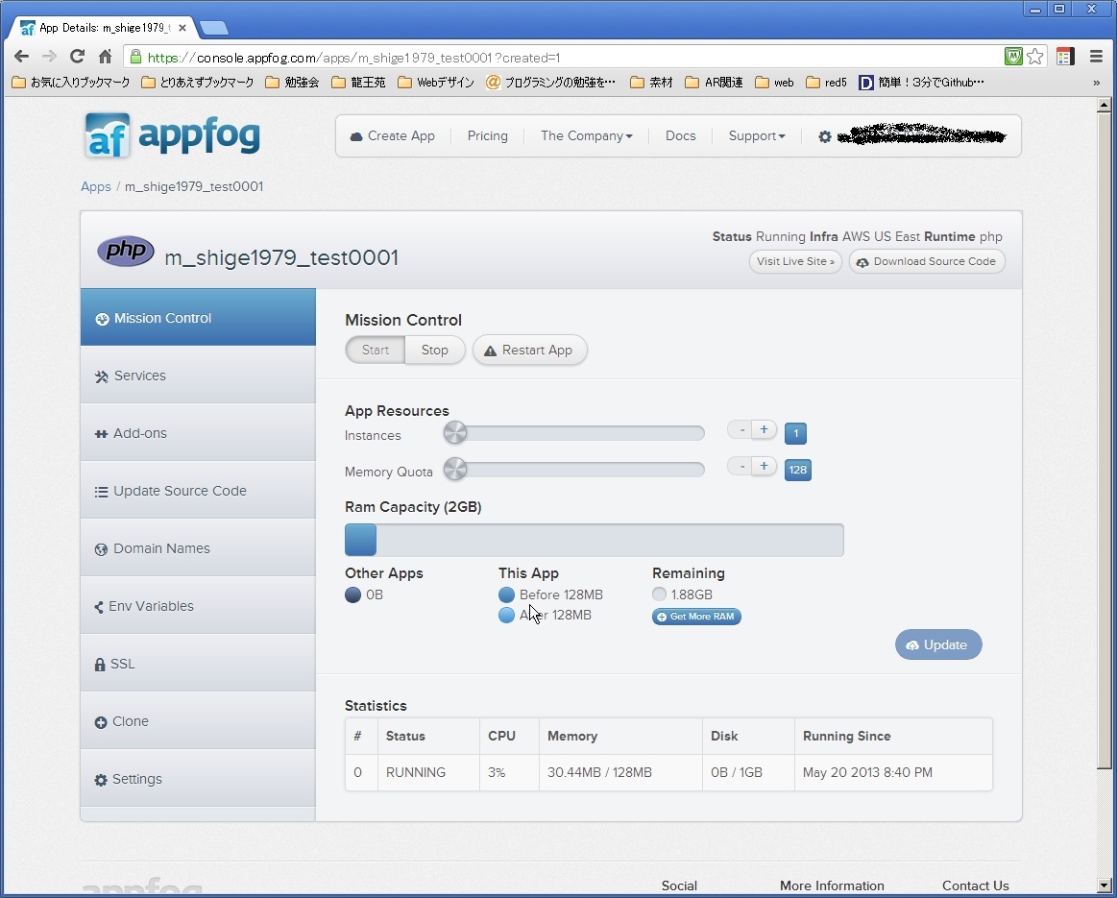
Task: Open a new browser tab
Action: point(214,28)
